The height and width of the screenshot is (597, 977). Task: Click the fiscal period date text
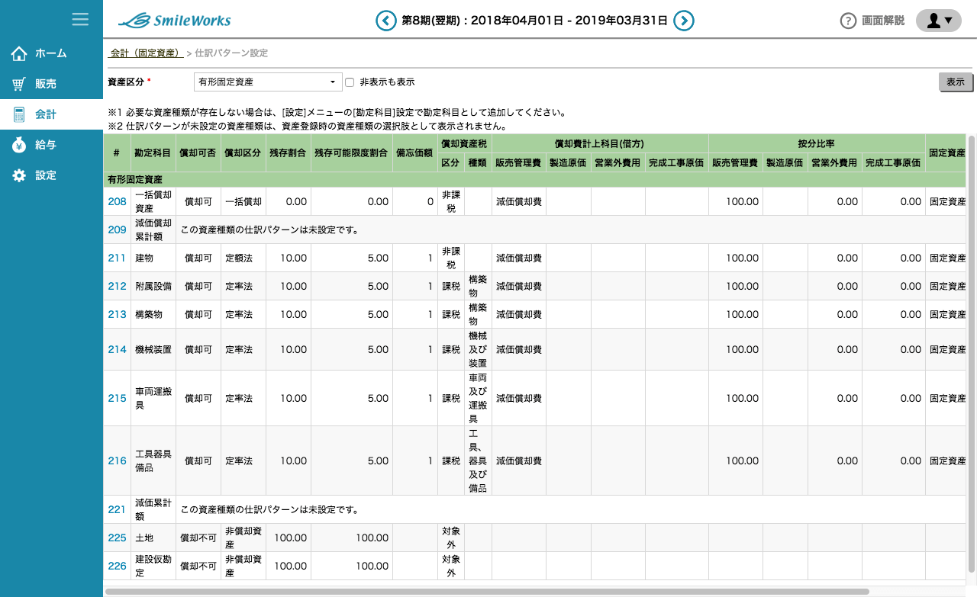534,21
